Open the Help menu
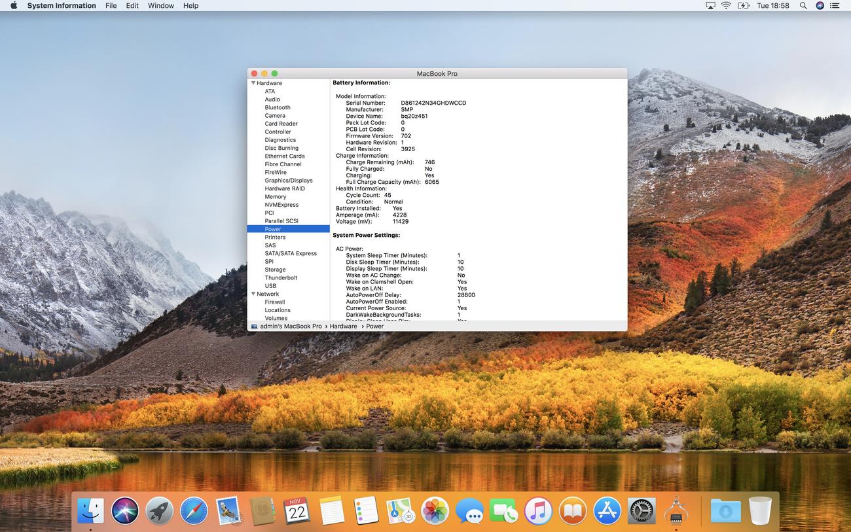The height and width of the screenshot is (532, 851). 190,5
